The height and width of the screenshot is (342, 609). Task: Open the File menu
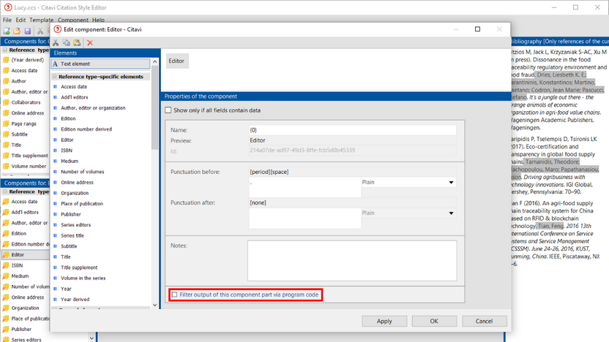(x=7, y=20)
